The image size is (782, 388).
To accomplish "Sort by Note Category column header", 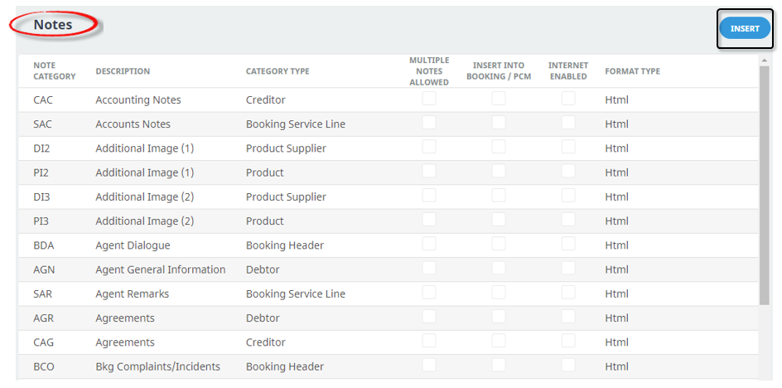I will click(55, 71).
